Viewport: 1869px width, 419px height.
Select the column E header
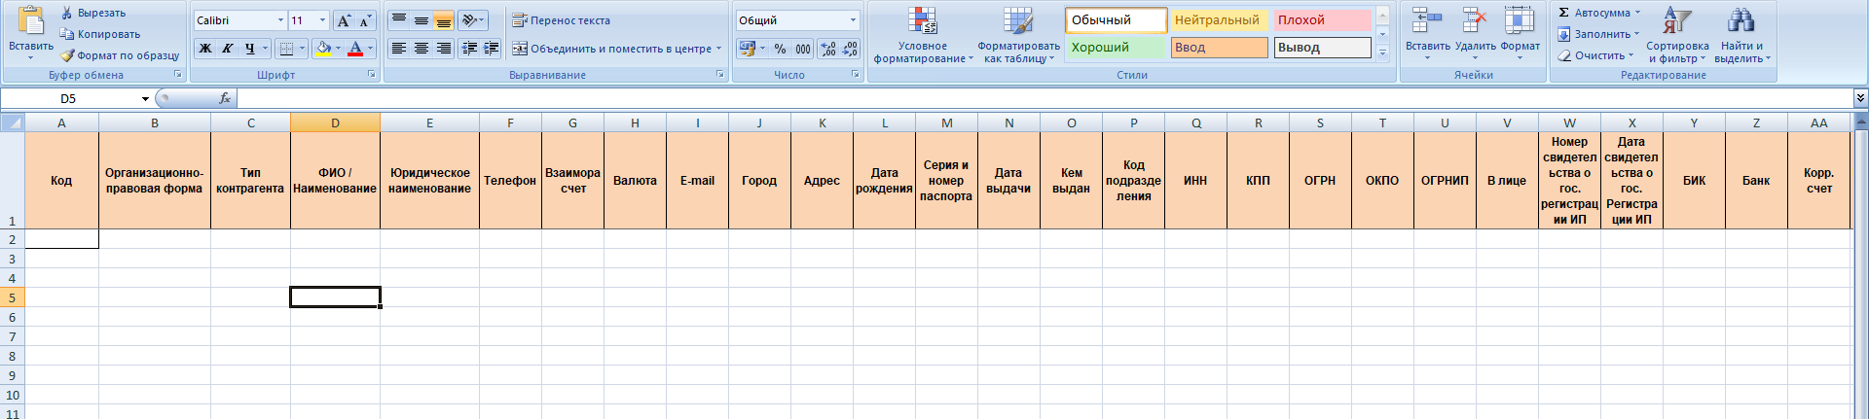(x=429, y=122)
